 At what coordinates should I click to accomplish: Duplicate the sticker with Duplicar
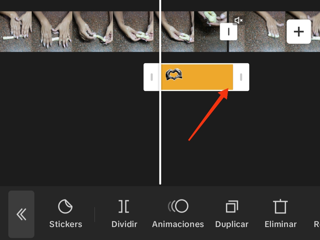click(232, 213)
